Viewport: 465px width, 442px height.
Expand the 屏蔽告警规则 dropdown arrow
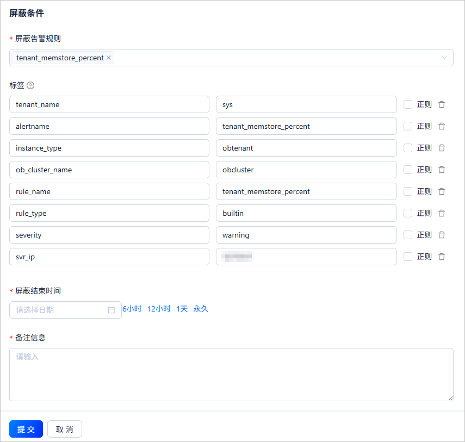[x=444, y=58]
